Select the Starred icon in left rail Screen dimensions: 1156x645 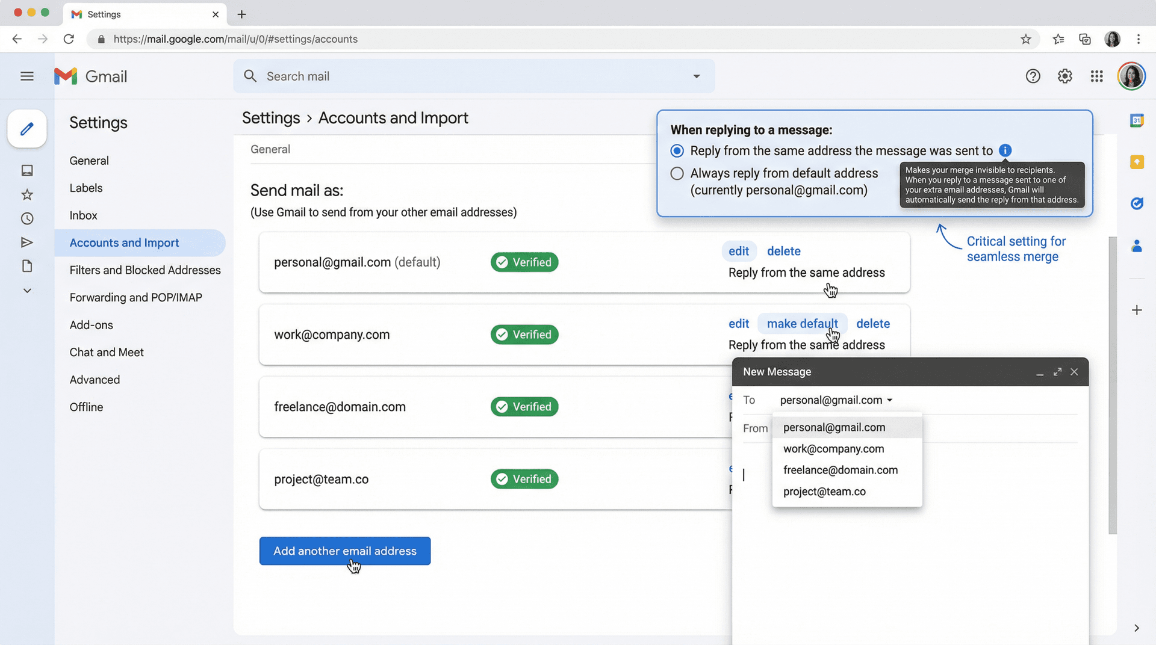26,194
